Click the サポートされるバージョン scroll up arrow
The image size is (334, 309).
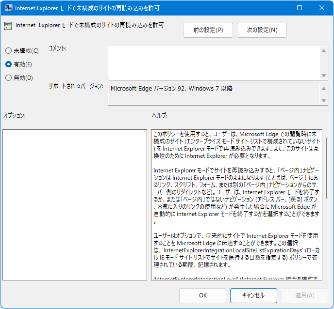tap(324, 88)
